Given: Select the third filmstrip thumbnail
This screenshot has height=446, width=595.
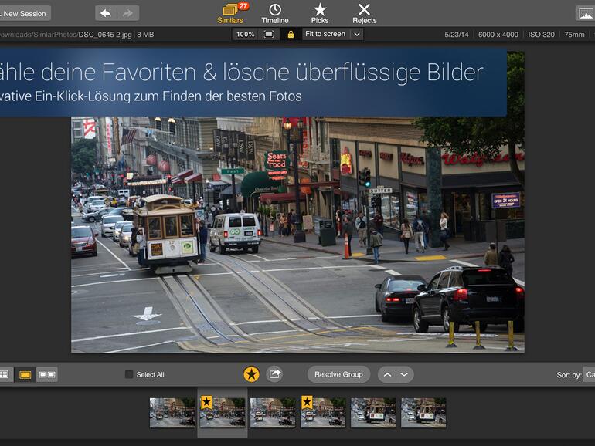Looking at the screenshot, I should coord(273,413).
